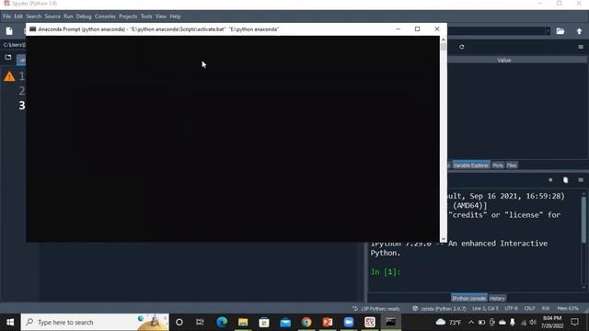Click the taskbar clock and date
Image resolution: width=589 pixels, height=331 pixels.
552,323
